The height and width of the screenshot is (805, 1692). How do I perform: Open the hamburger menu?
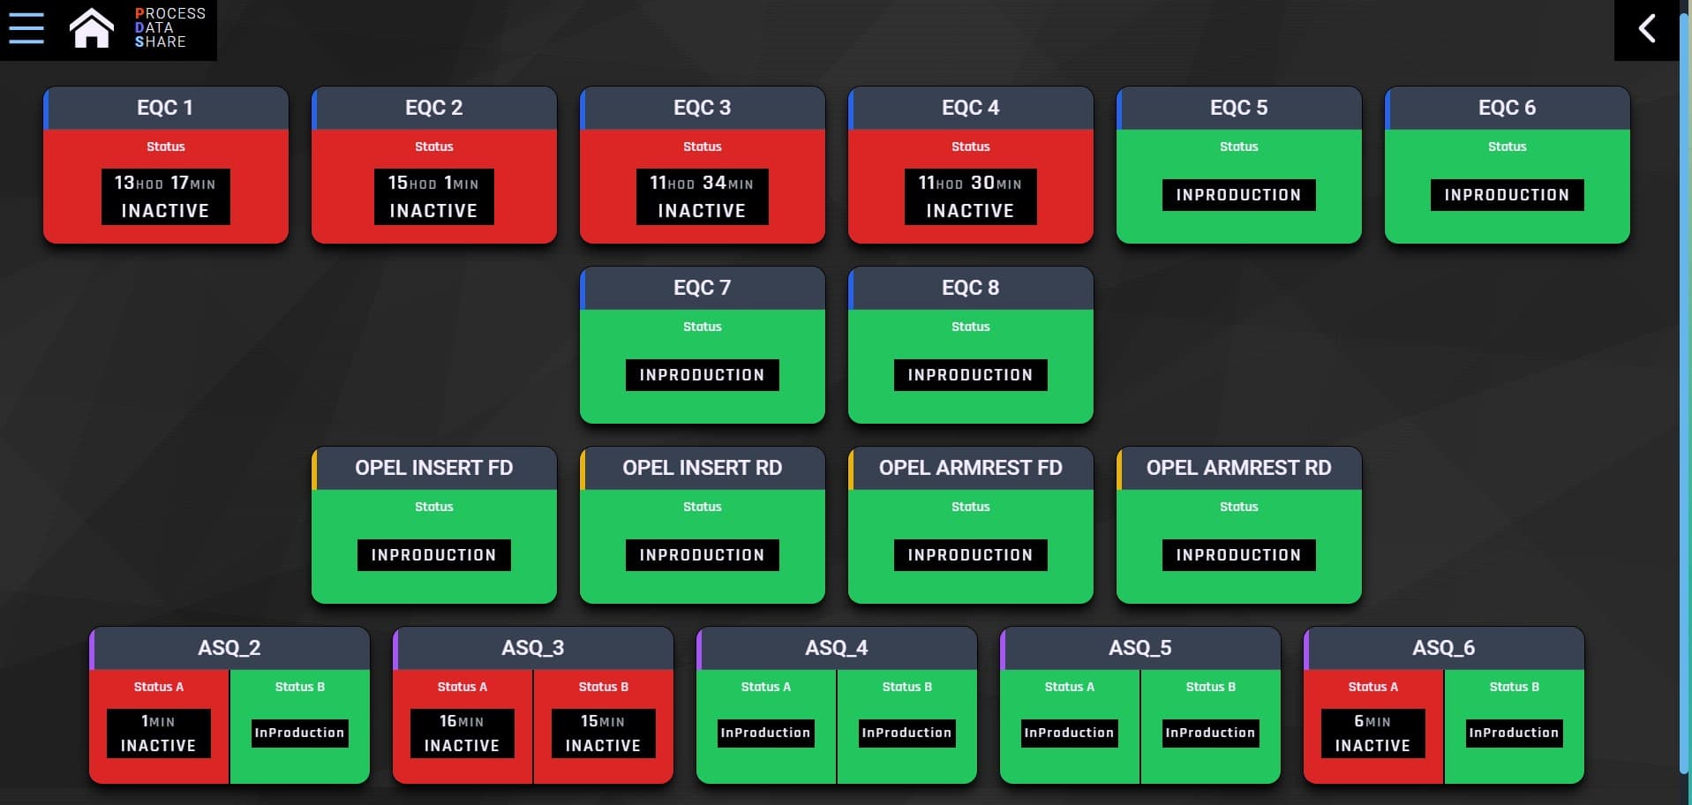pyautogui.click(x=26, y=28)
